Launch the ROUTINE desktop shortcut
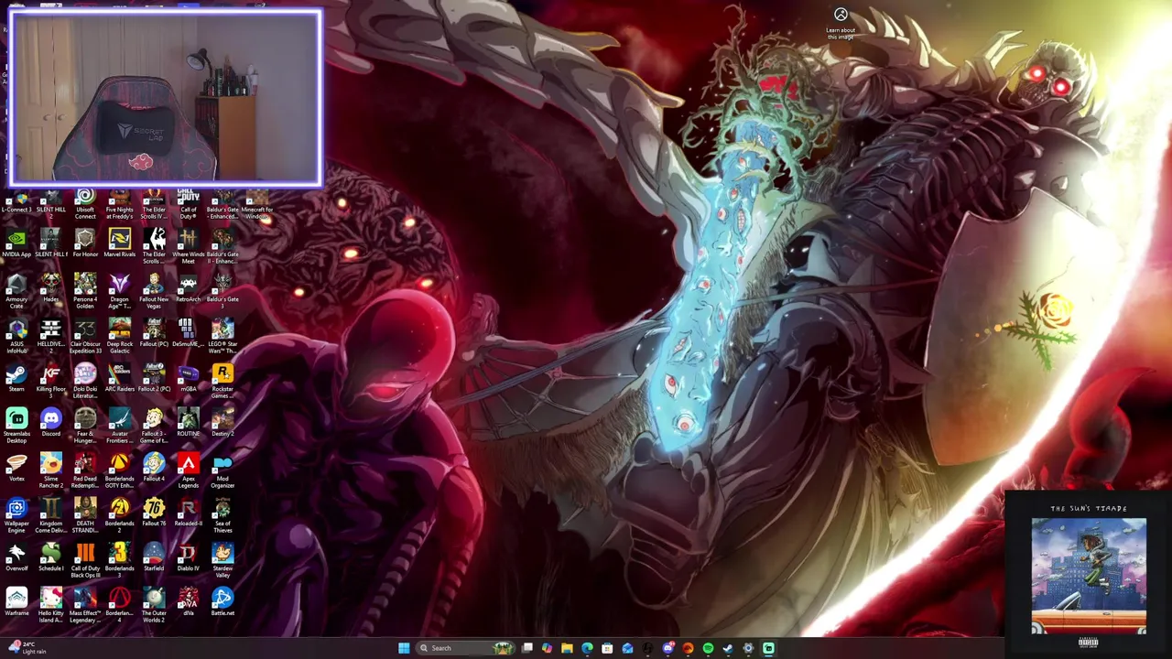 (x=188, y=424)
